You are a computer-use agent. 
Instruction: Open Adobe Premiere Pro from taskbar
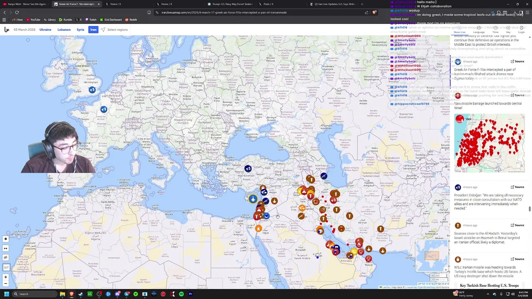[x=190, y=294]
